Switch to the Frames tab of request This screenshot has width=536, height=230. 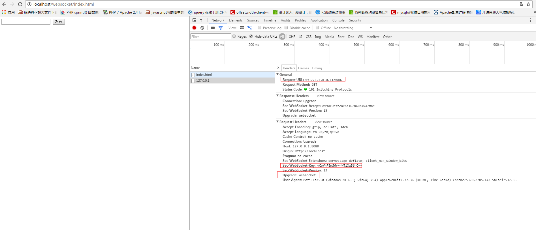tap(304, 68)
